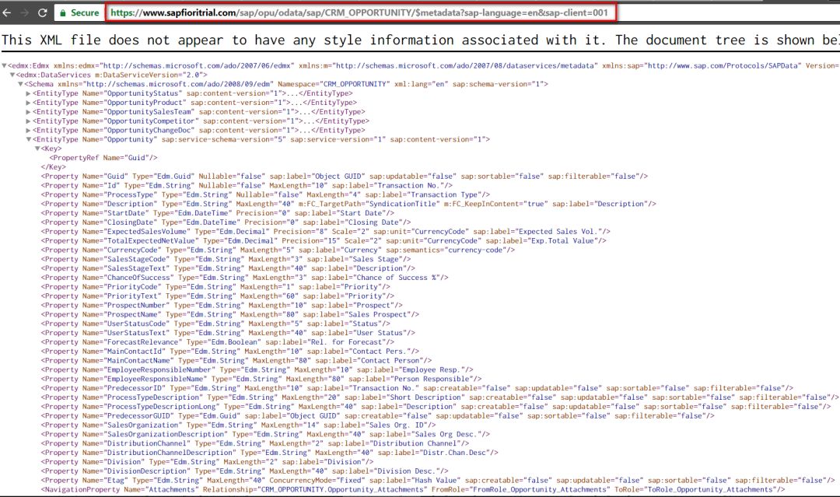This screenshot has width=840, height=497.
Task: Select the Property Name="MainContactId" line
Action: 230,352
